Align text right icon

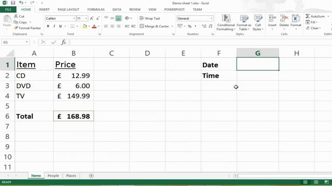118,26
